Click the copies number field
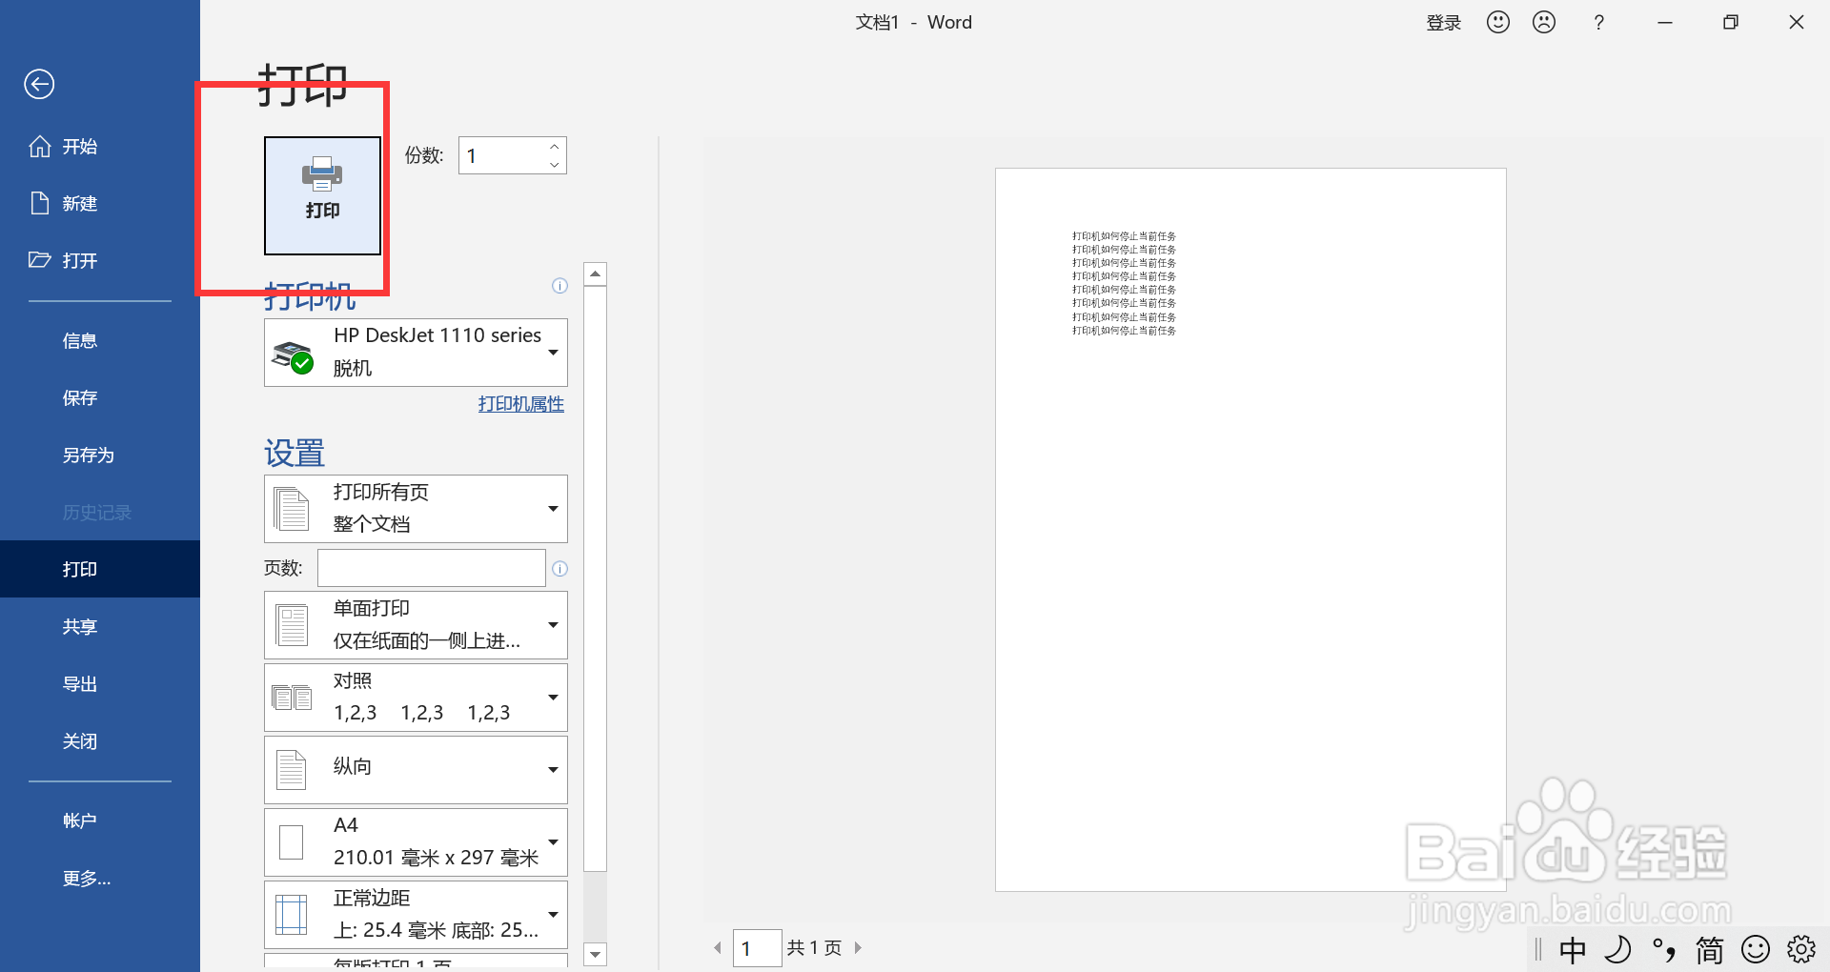The image size is (1830, 972). [502, 155]
